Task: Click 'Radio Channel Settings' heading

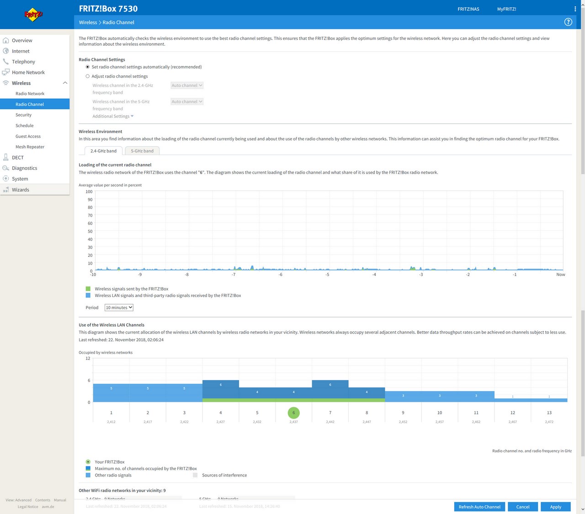Action: tap(102, 59)
